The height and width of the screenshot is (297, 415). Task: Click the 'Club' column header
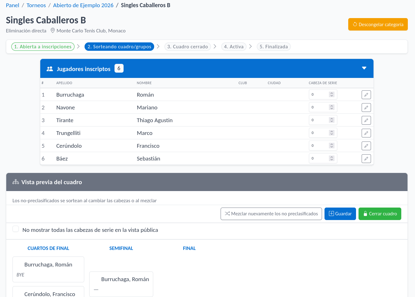click(243, 83)
